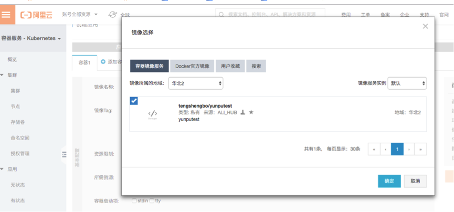The image size is (454, 212).
Task: Click the plus icon to 添加容器
Action: coord(103,62)
